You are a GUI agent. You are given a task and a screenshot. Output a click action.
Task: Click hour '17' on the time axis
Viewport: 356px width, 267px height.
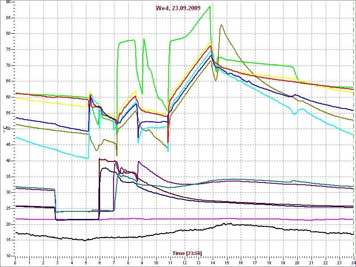coord(255,263)
